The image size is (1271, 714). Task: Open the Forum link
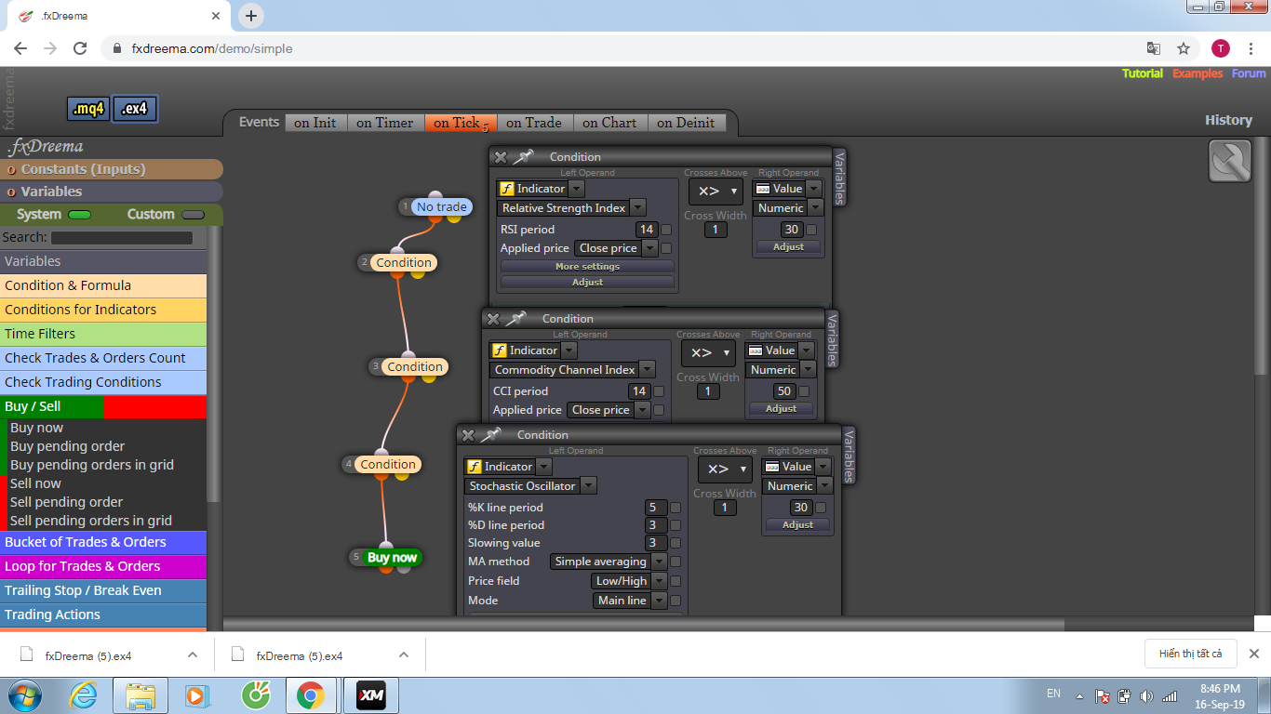(1249, 73)
